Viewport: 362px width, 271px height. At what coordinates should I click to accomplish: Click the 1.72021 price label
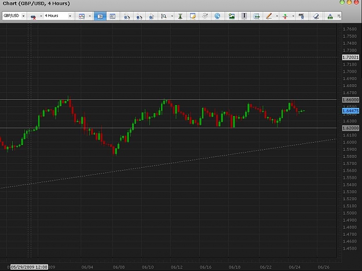tap(350, 57)
